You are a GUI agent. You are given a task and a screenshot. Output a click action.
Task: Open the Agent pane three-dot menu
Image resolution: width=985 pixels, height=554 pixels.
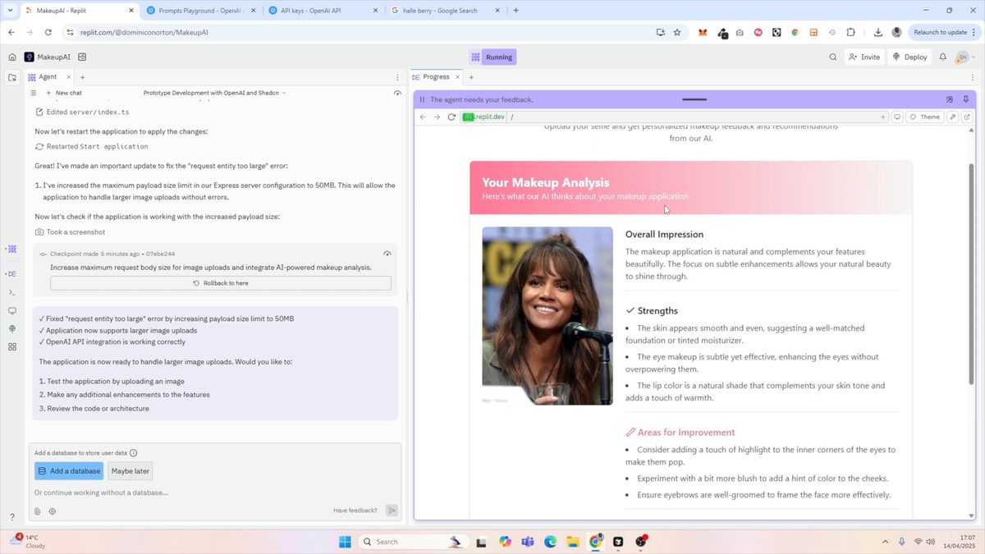[x=397, y=77]
